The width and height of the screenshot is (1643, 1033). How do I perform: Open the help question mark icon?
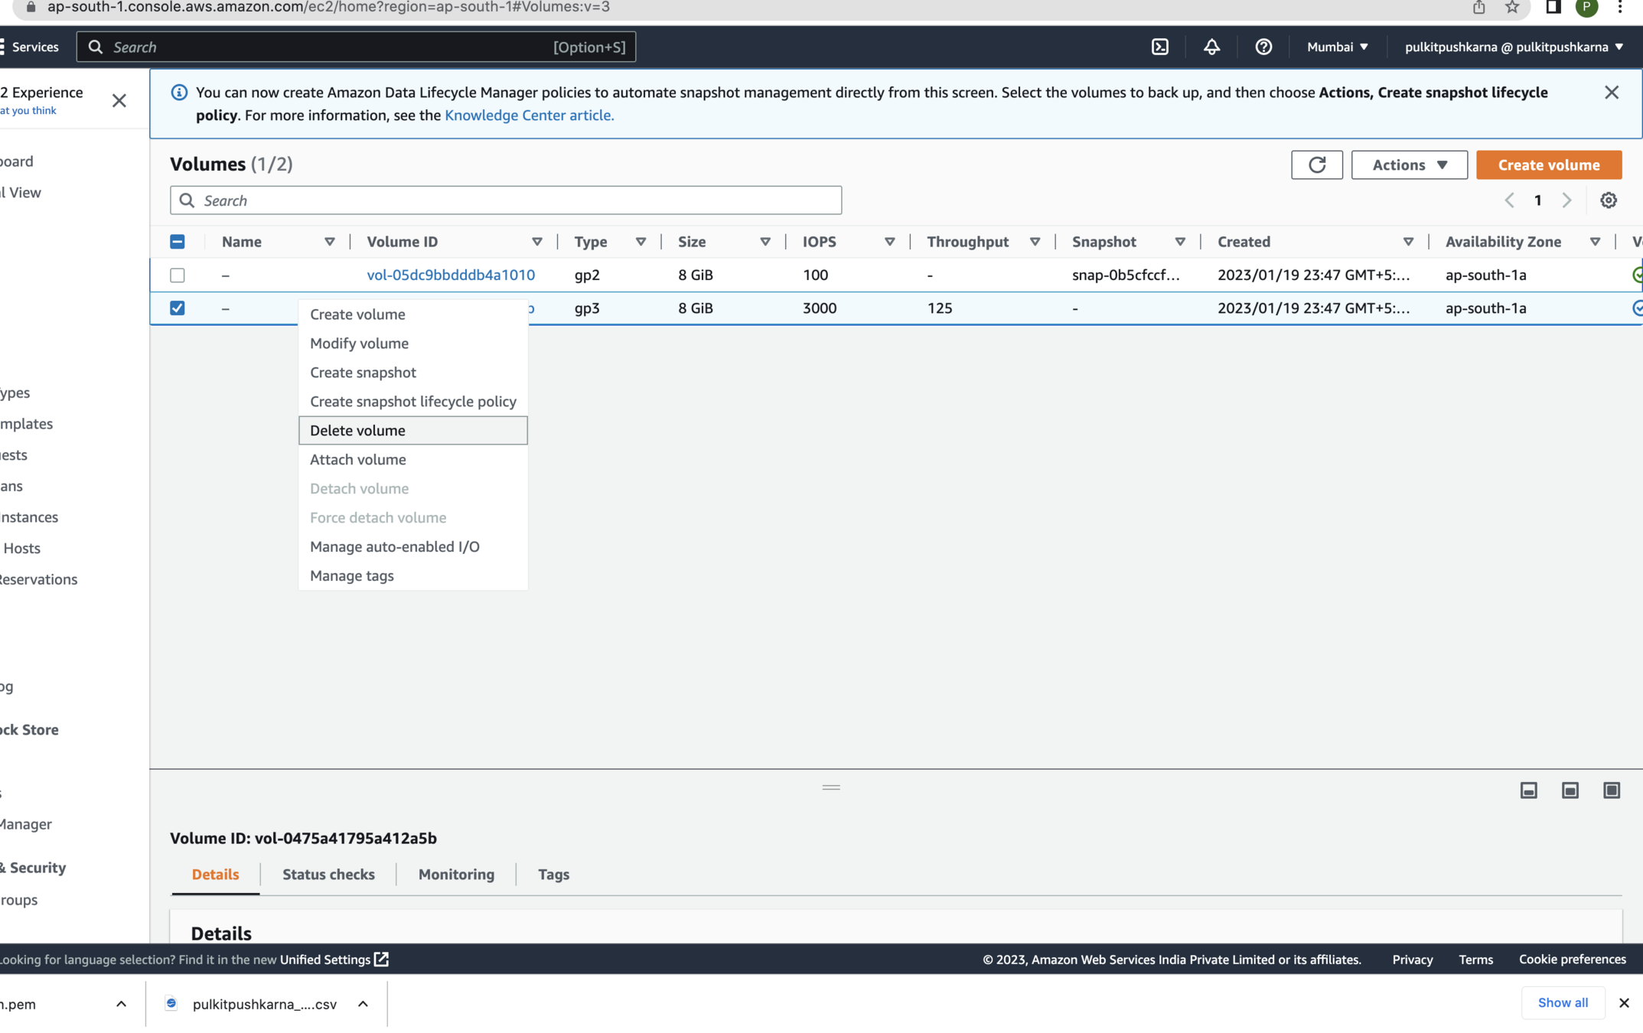pyautogui.click(x=1263, y=47)
